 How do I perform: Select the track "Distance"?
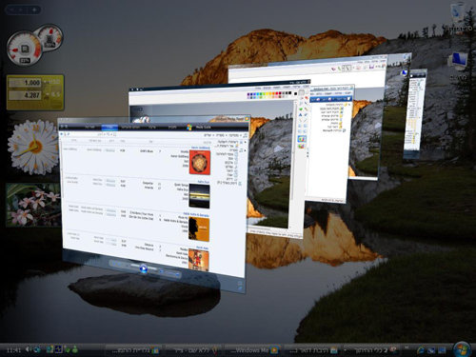(149, 245)
